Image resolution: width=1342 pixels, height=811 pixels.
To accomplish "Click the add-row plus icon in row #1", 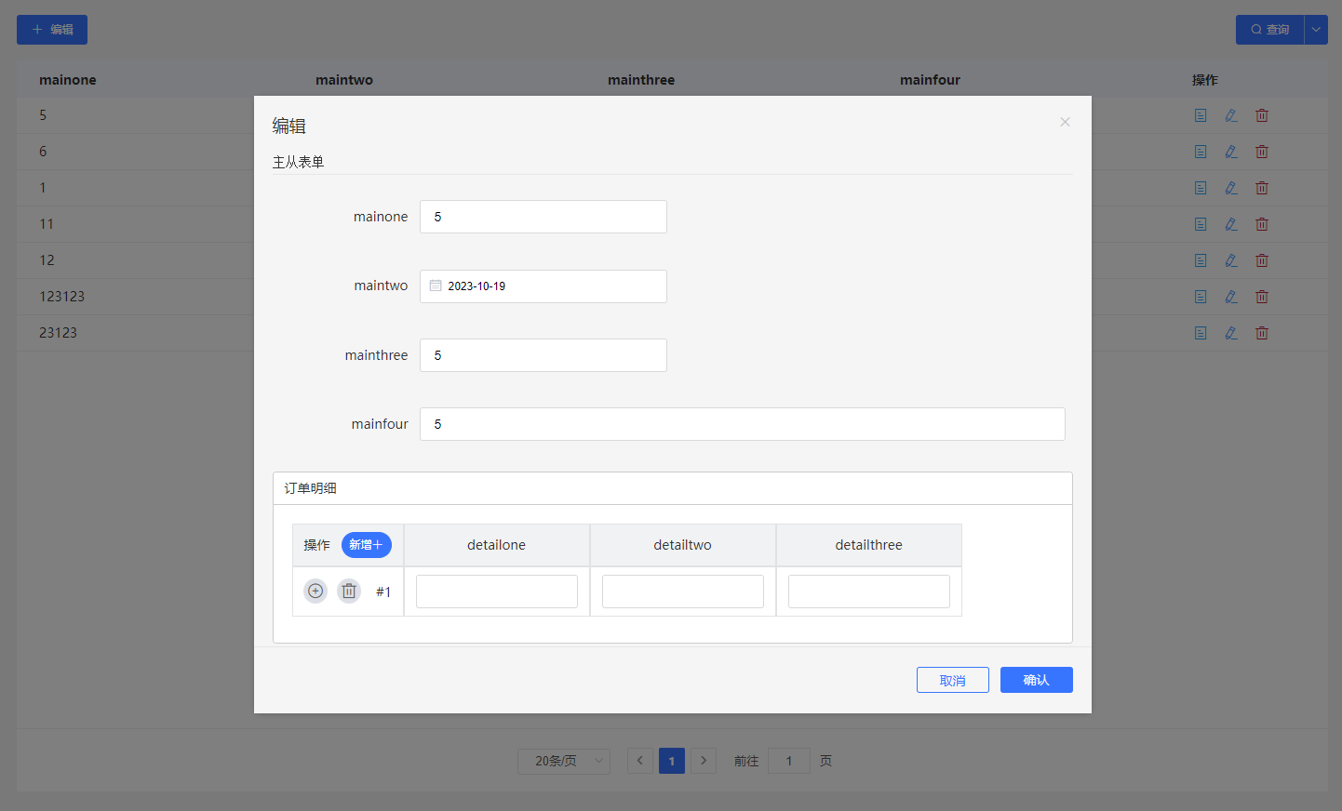I will click(x=315, y=592).
